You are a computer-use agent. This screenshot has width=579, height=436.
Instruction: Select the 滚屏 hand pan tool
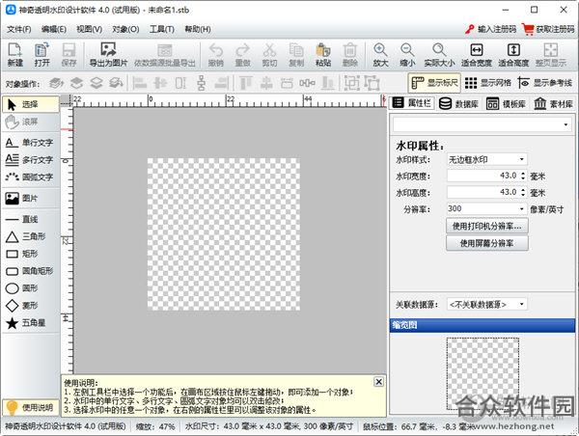[x=31, y=122]
